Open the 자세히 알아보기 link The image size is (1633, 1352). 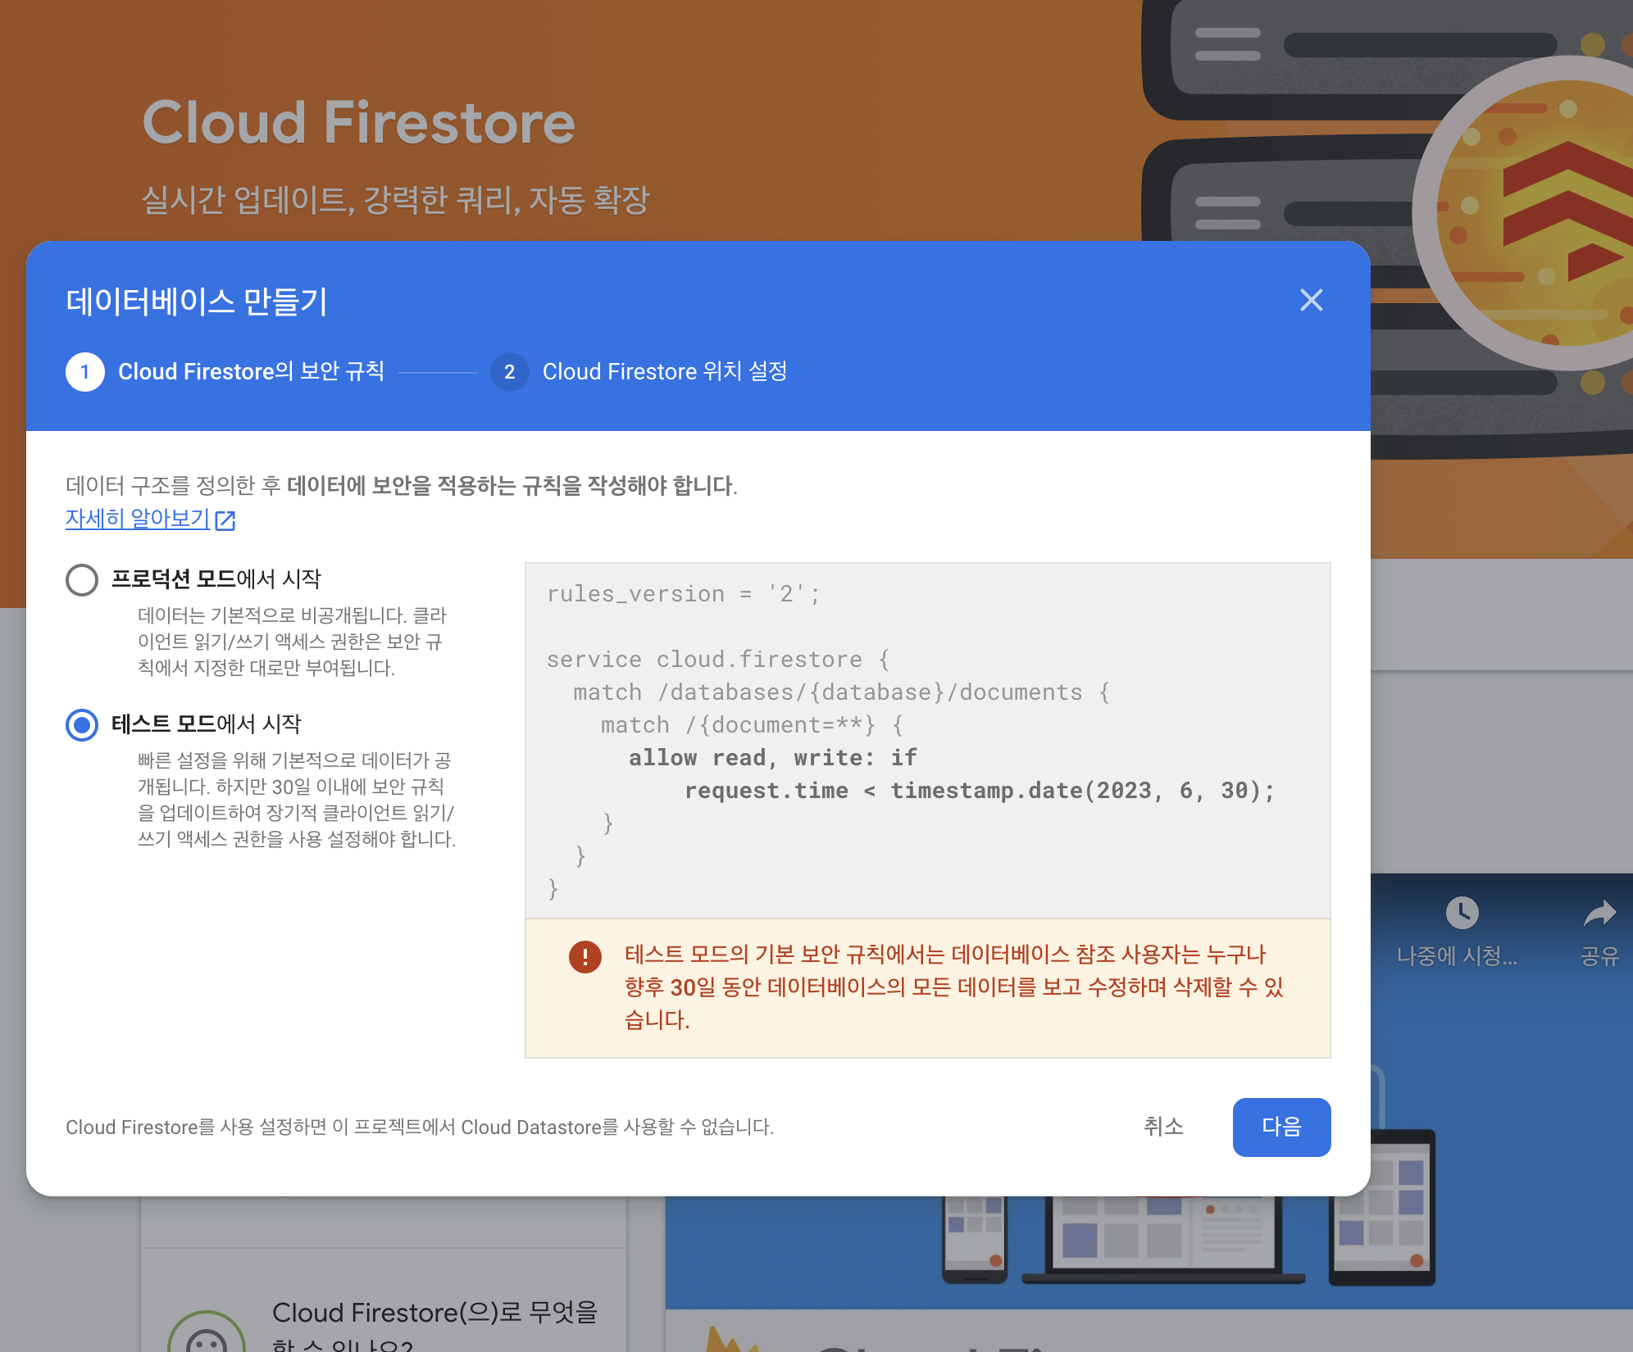(138, 519)
